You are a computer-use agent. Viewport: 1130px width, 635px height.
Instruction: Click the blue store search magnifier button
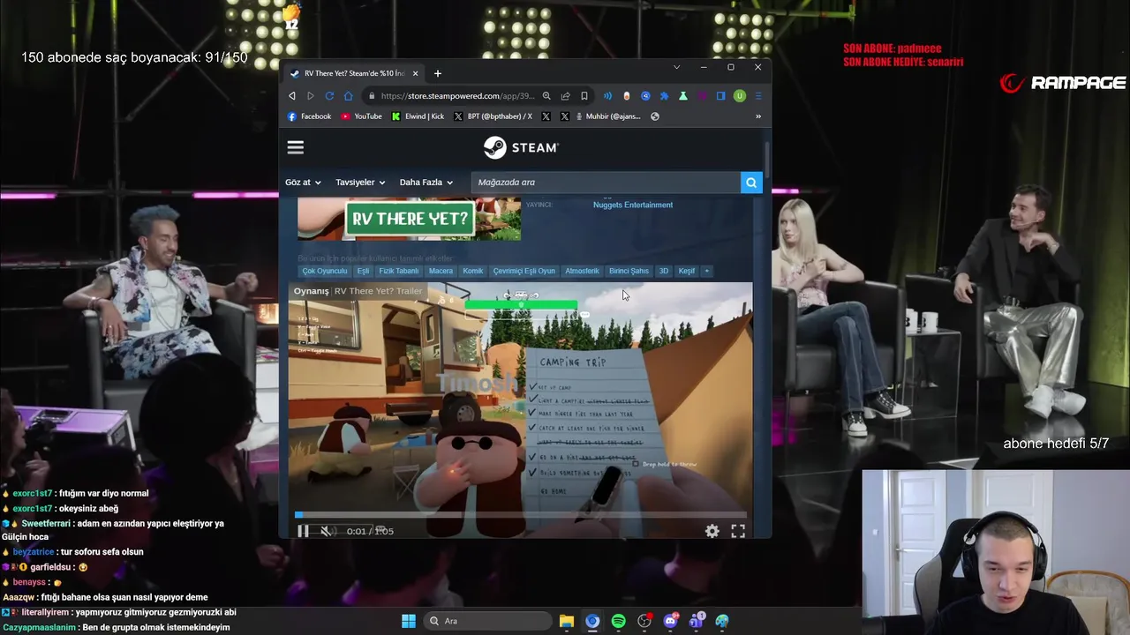pyautogui.click(x=751, y=183)
